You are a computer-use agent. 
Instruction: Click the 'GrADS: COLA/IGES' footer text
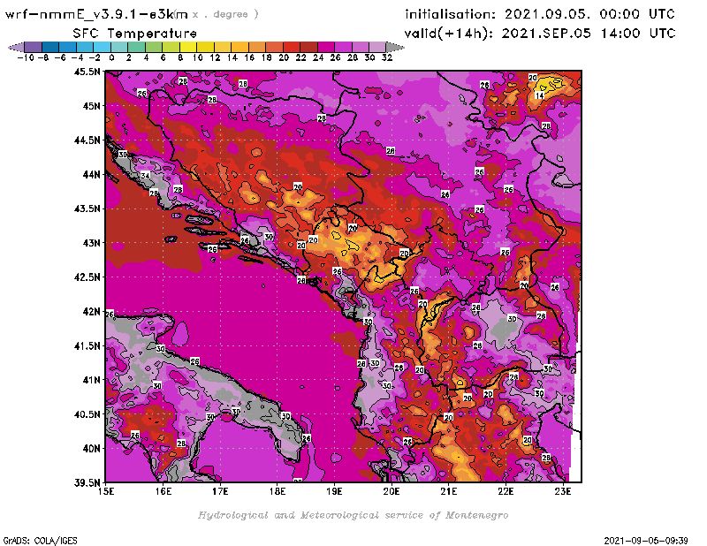point(40,541)
